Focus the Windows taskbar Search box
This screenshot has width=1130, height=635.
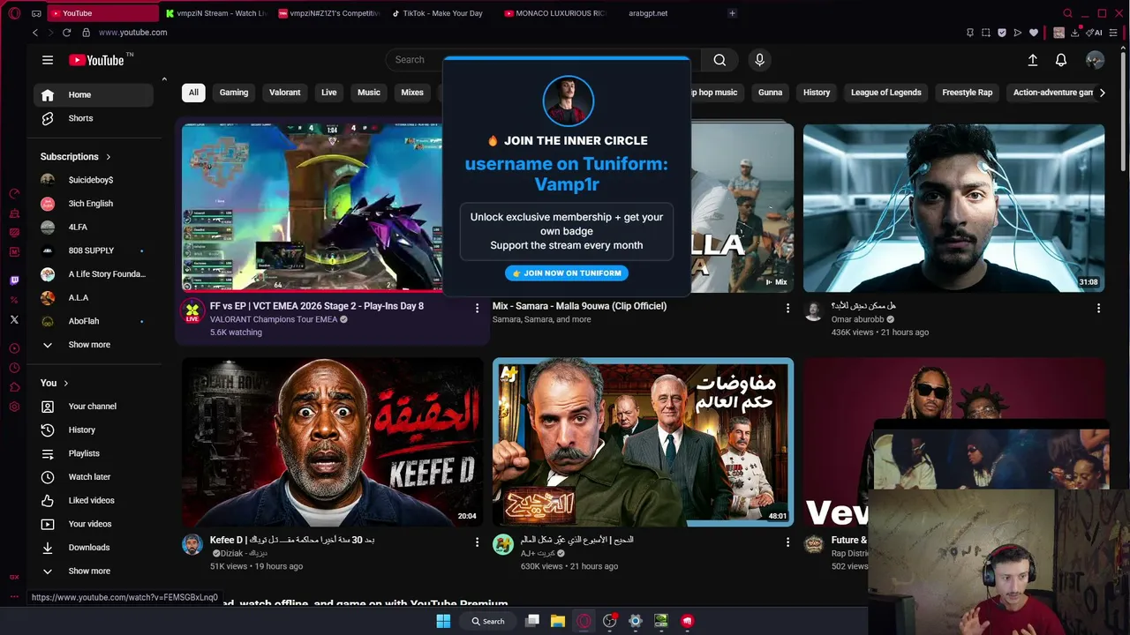[x=488, y=621]
